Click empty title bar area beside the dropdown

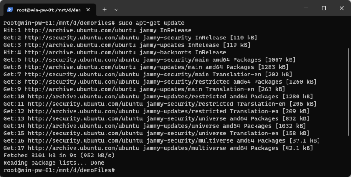pyautogui.click(x=208, y=9)
